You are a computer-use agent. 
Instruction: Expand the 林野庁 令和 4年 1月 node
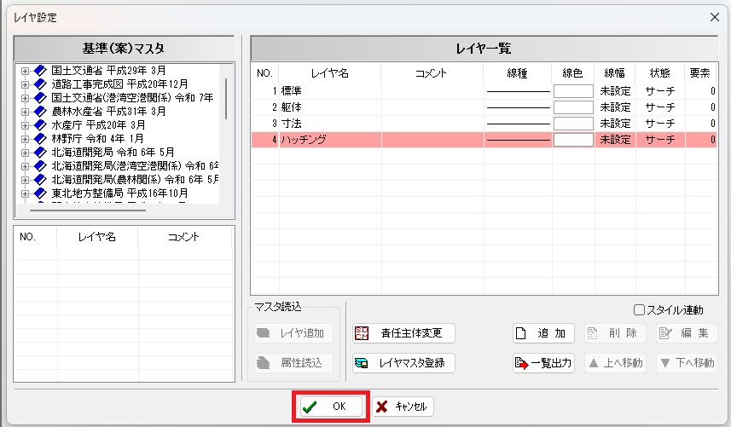pyautogui.click(x=25, y=139)
